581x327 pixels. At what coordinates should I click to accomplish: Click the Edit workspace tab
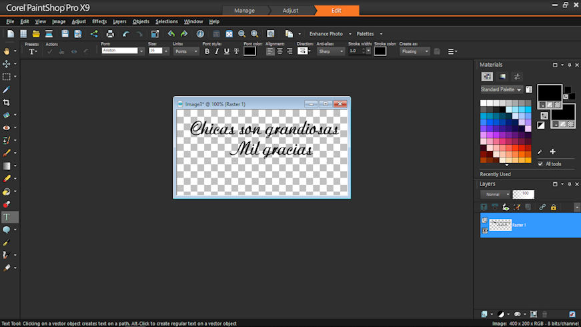pos(336,11)
